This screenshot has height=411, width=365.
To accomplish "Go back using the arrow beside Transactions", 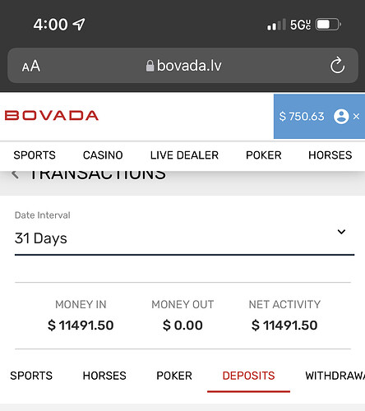I will tap(16, 173).
